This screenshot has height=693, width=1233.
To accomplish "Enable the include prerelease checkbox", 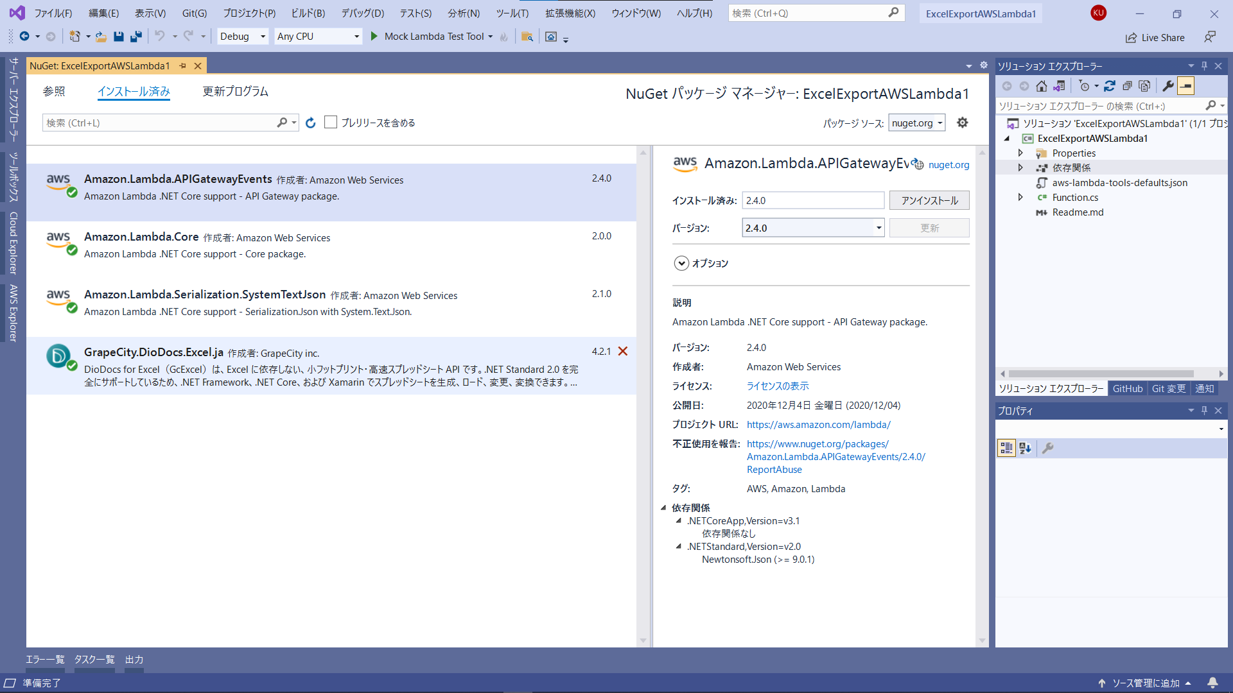I will click(x=331, y=122).
